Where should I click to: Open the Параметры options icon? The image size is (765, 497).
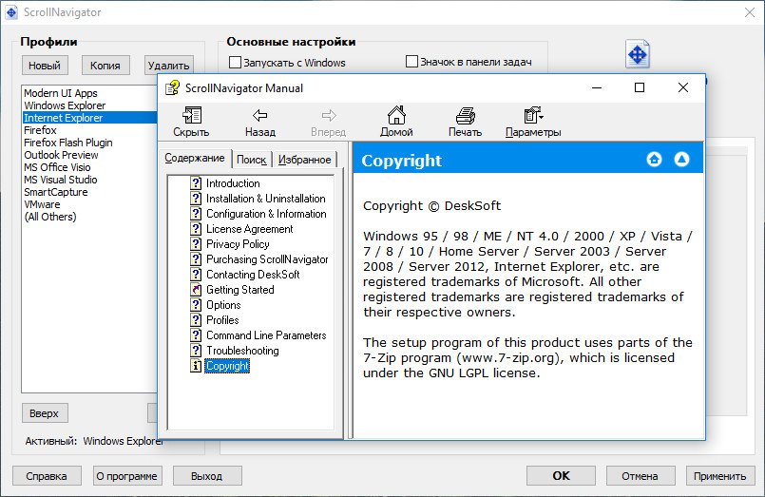(533, 116)
